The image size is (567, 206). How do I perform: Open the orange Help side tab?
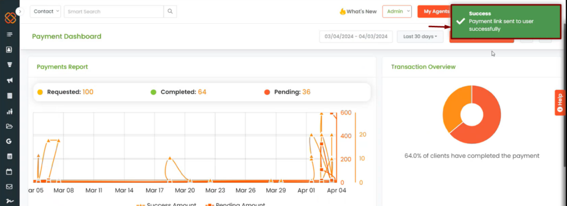pyautogui.click(x=560, y=102)
